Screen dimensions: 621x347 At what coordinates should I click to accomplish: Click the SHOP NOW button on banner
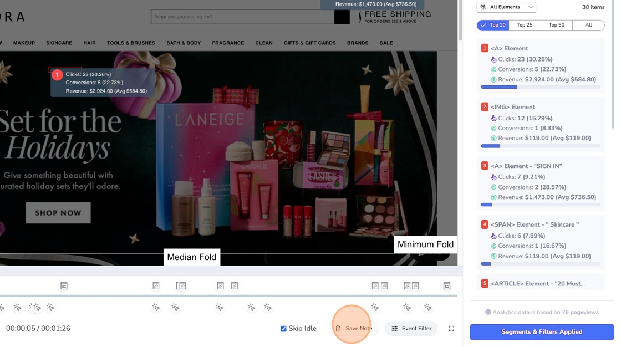58,213
